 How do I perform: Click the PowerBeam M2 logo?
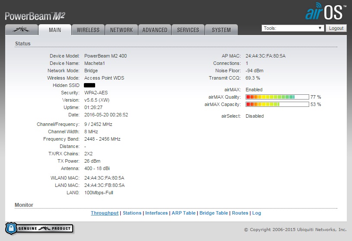pyautogui.click(x=35, y=16)
